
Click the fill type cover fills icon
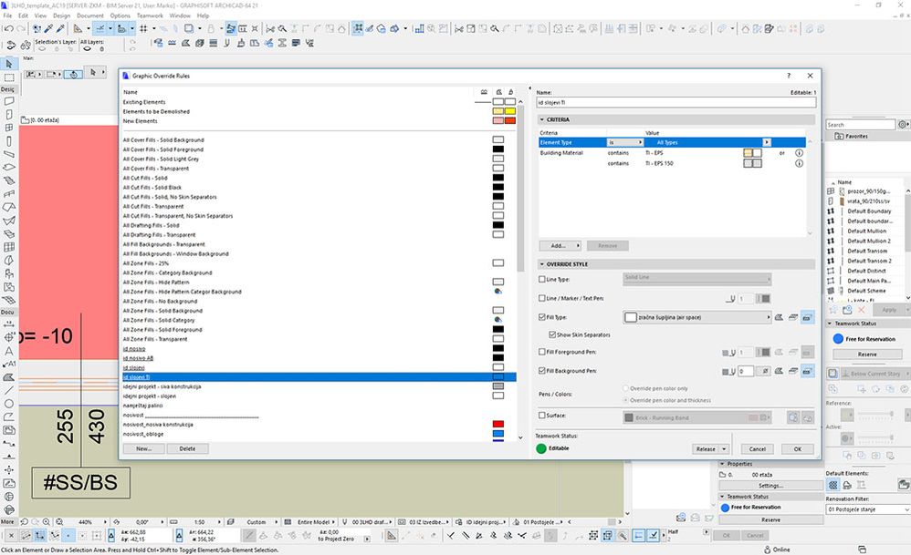793,317
